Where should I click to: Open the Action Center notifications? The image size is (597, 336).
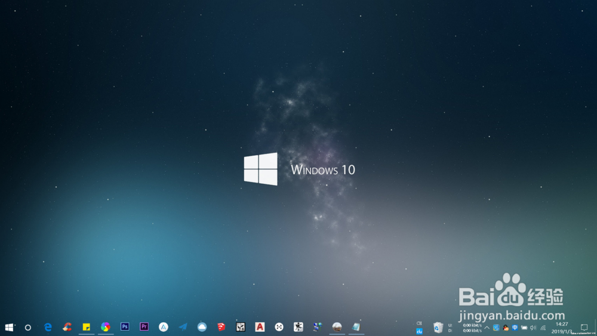[x=584, y=327]
